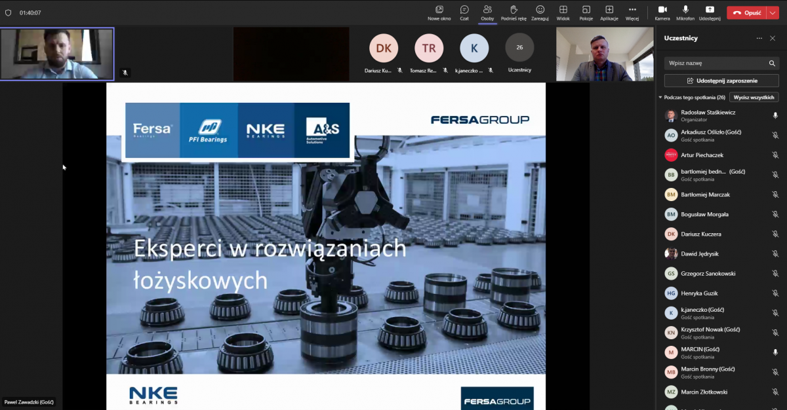Close the Uczestnicy participants panel

(x=773, y=38)
